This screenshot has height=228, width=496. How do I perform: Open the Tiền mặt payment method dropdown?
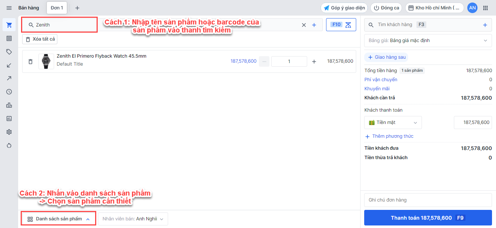click(393, 123)
